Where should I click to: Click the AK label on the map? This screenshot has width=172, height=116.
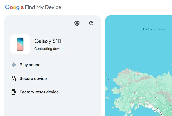click(135, 93)
